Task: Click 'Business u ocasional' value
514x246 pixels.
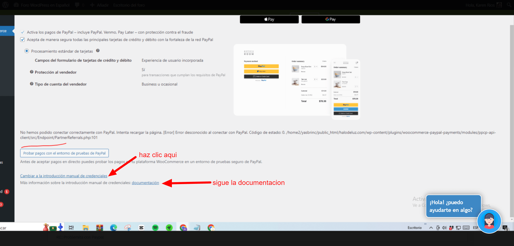Action: coord(160,84)
